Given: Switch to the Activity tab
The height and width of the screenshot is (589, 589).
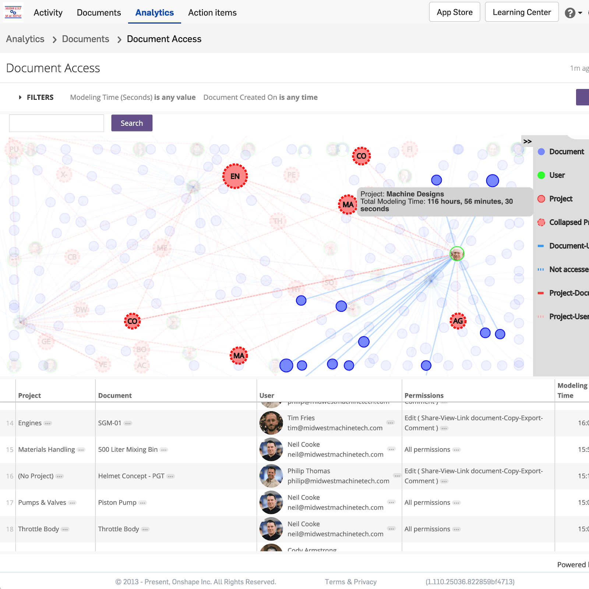Looking at the screenshot, I should pyautogui.click(x=48, y=13).
